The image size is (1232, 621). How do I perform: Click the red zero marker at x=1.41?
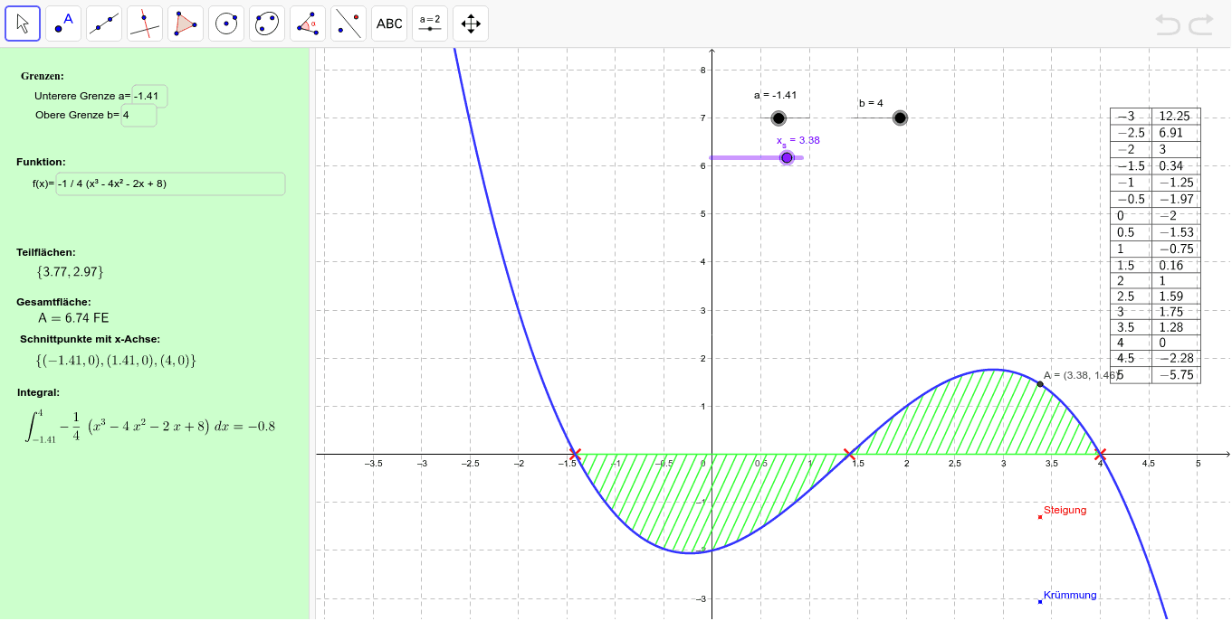point(849,454)
